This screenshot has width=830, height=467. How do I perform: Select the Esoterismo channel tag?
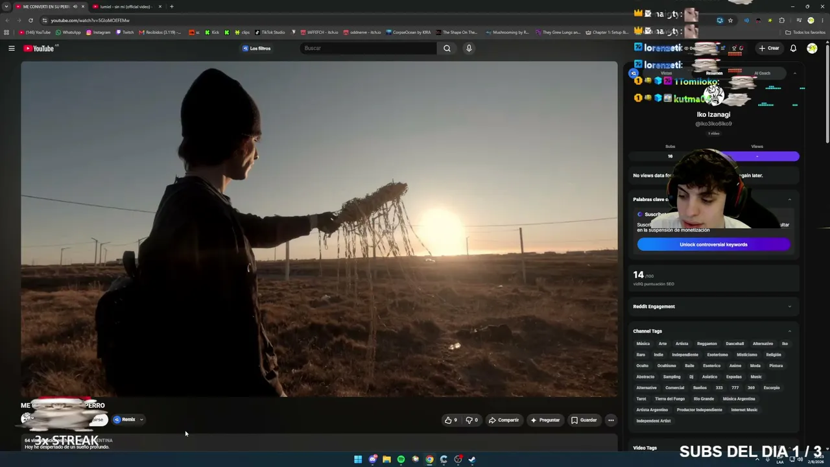(717, 355)
